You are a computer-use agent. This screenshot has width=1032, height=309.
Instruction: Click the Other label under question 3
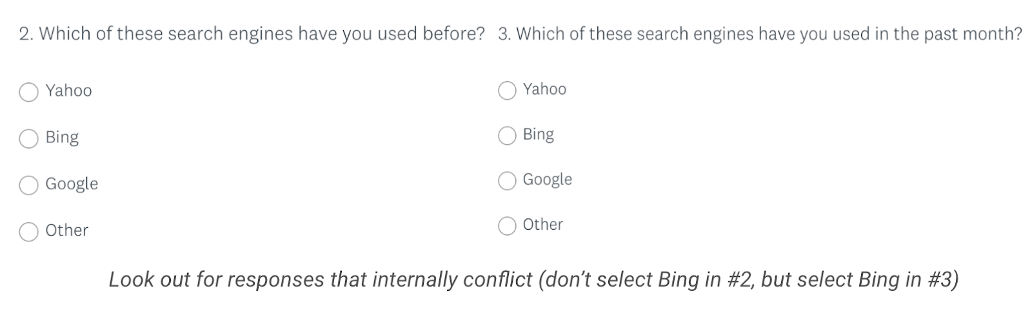tap(542, 225)
